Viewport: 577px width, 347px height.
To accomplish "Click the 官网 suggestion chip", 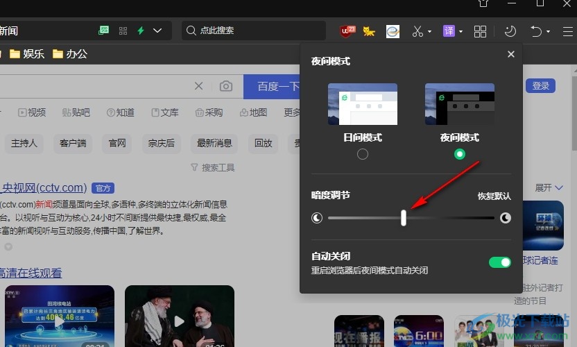I will [117, 143].
